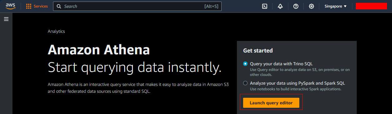The height and width of the screenshot is (114, 392).
Task: Open the Singapore region dropdown
Action: point(336,6)
